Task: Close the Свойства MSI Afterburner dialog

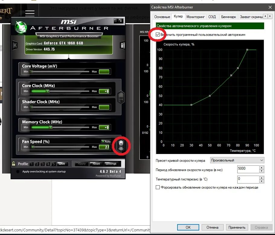Action: point(270,7)
